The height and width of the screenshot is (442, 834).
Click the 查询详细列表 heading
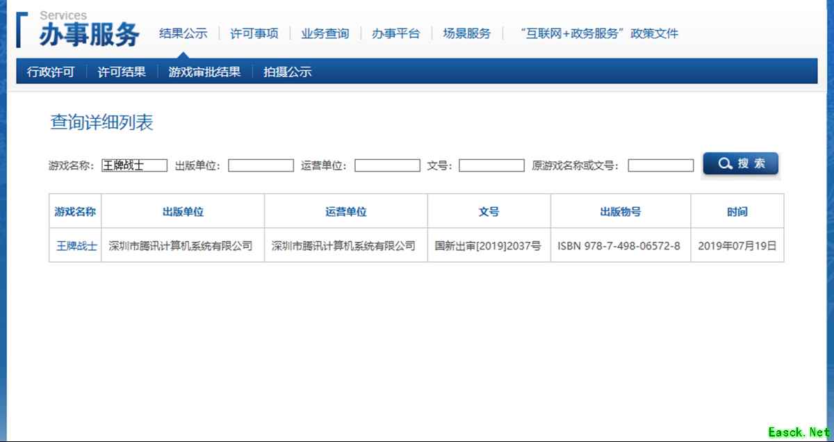(x=101, y=122)
